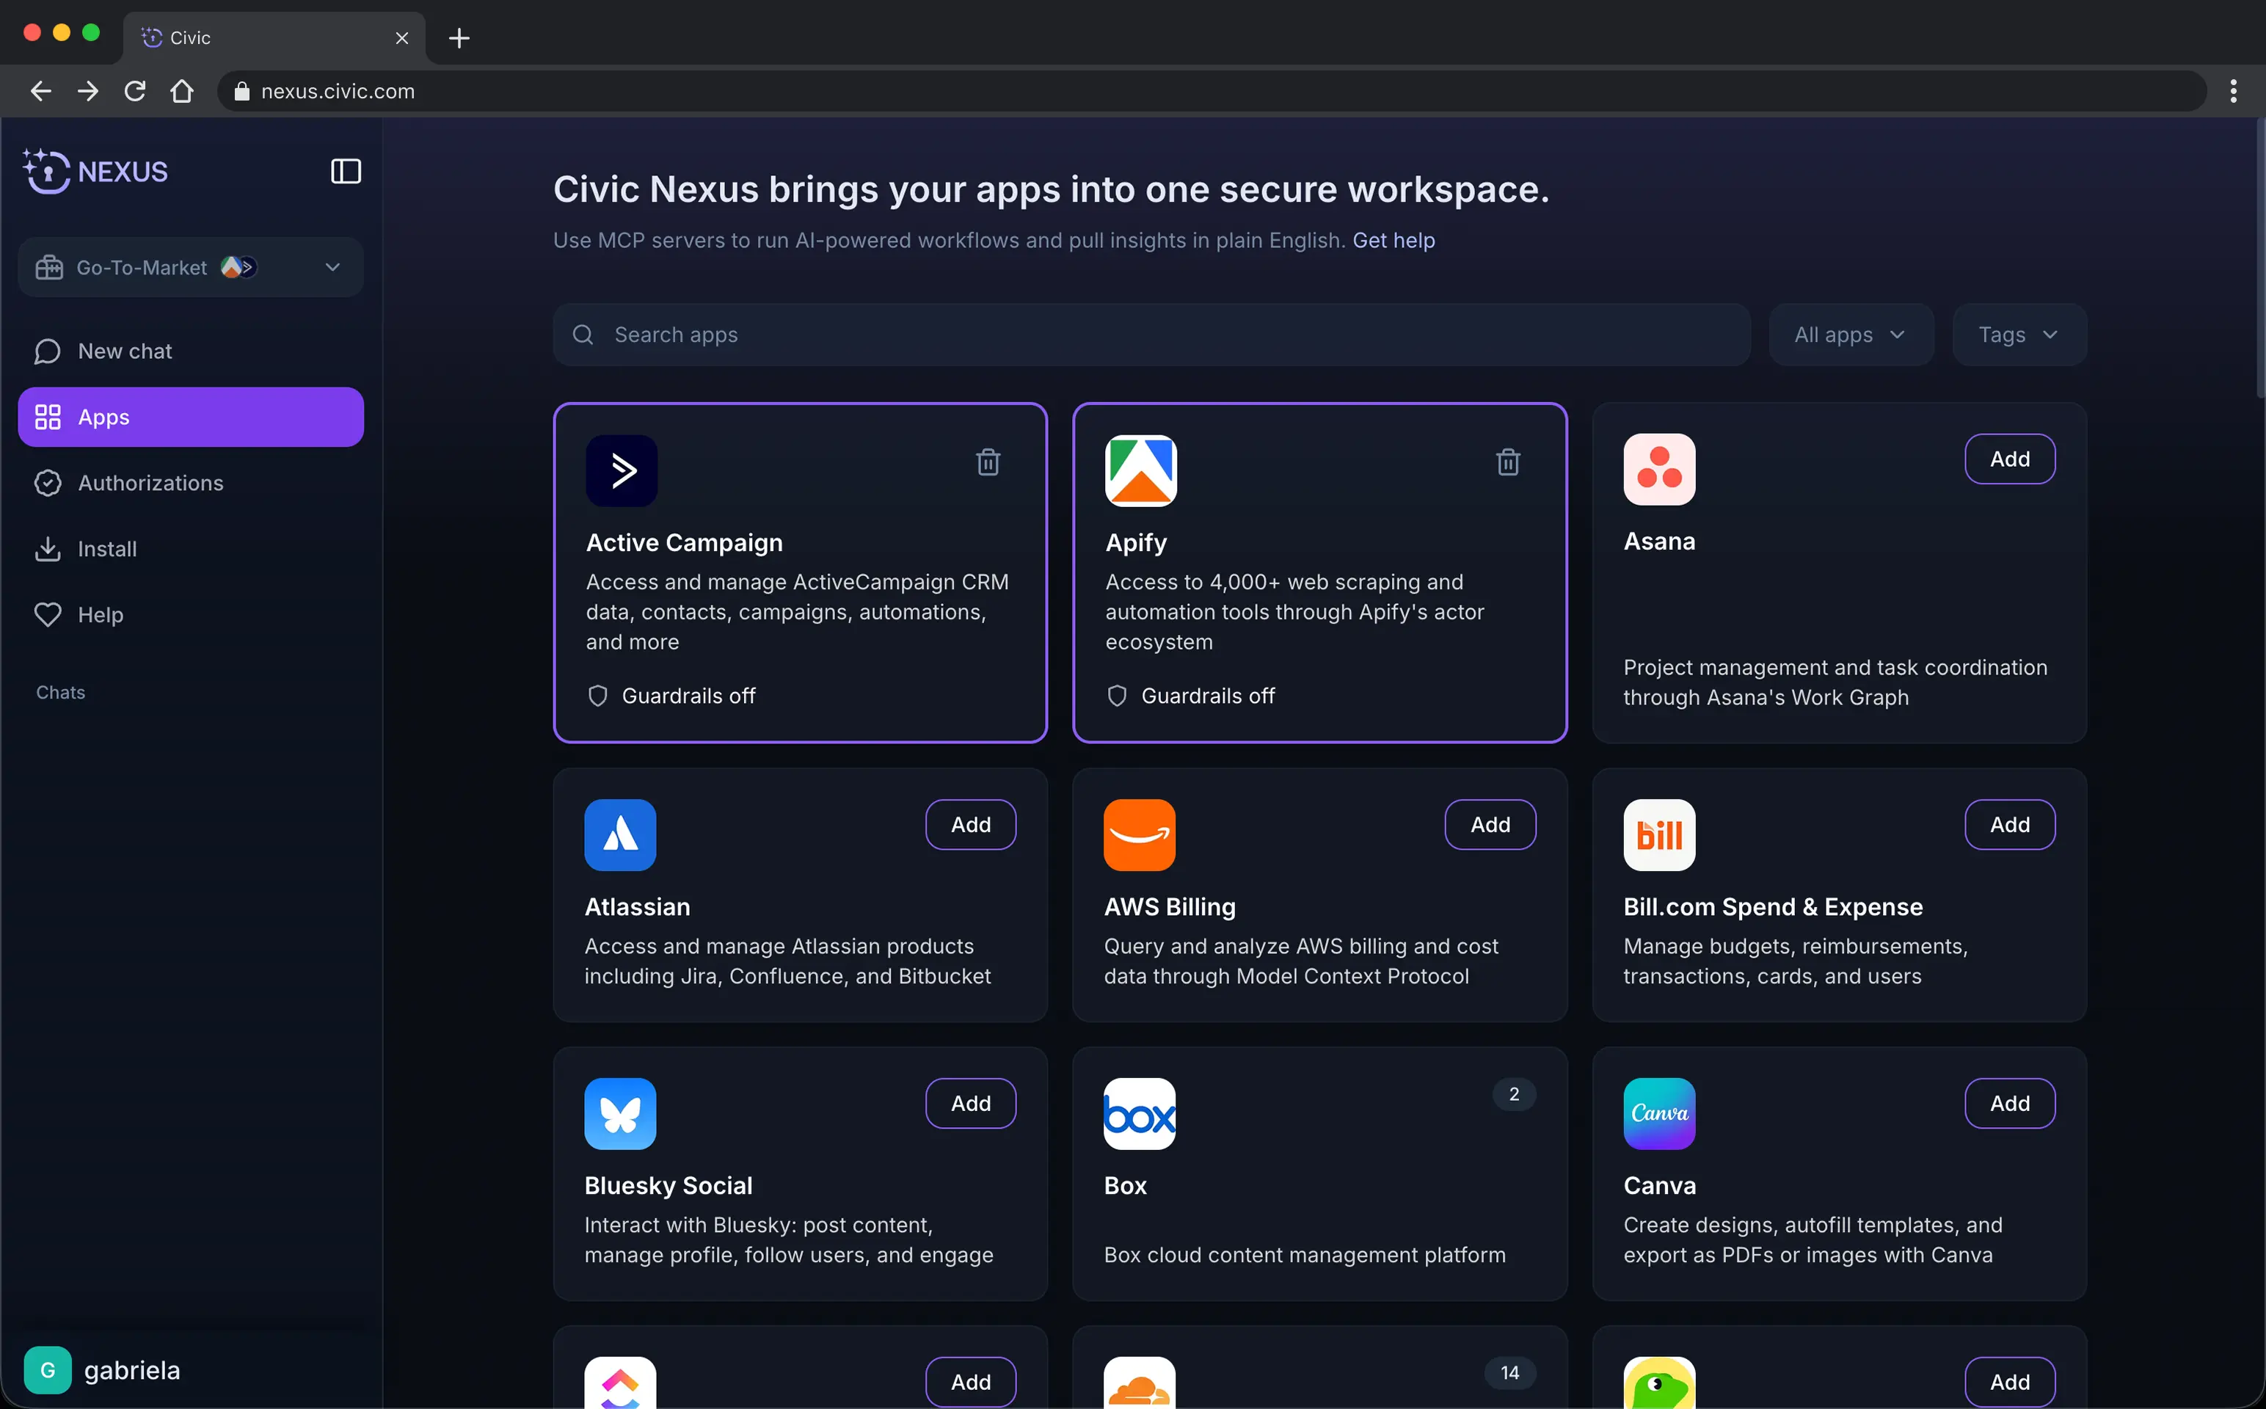Expand the All apps filter dropdown
Screen dimensions: 2266x1409
(1851, 335)
